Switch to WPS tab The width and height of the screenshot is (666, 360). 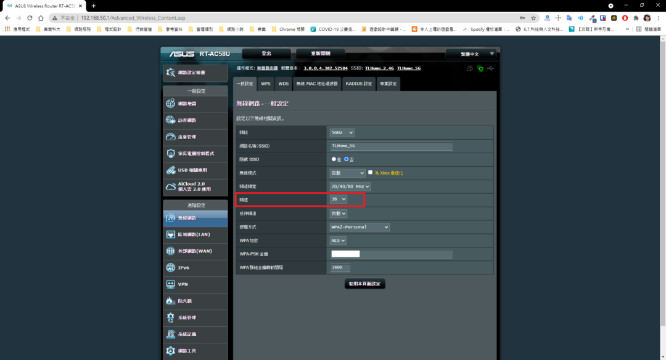(x=265, y=84)
